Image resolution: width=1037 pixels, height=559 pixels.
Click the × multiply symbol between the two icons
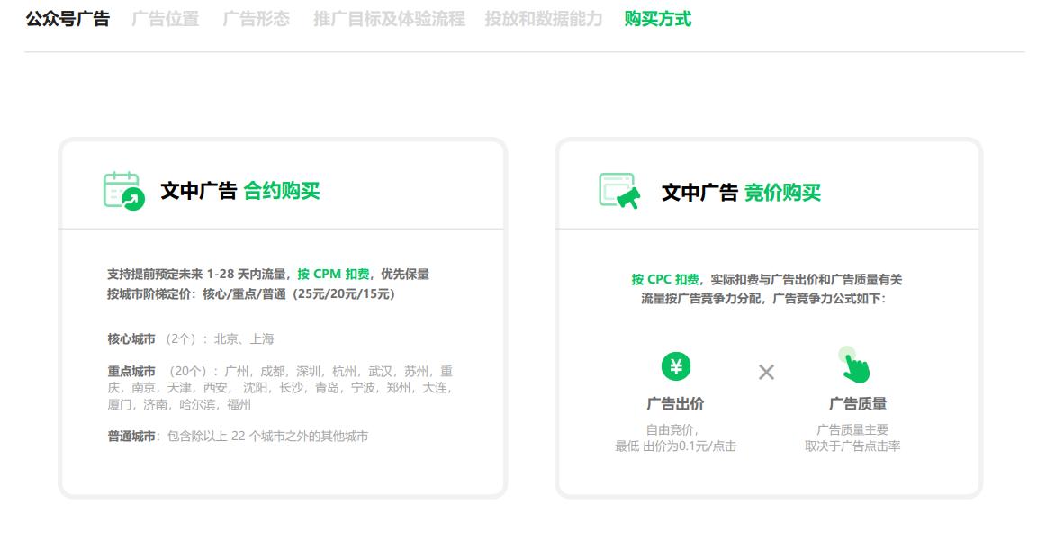click(x=765, y=371)
